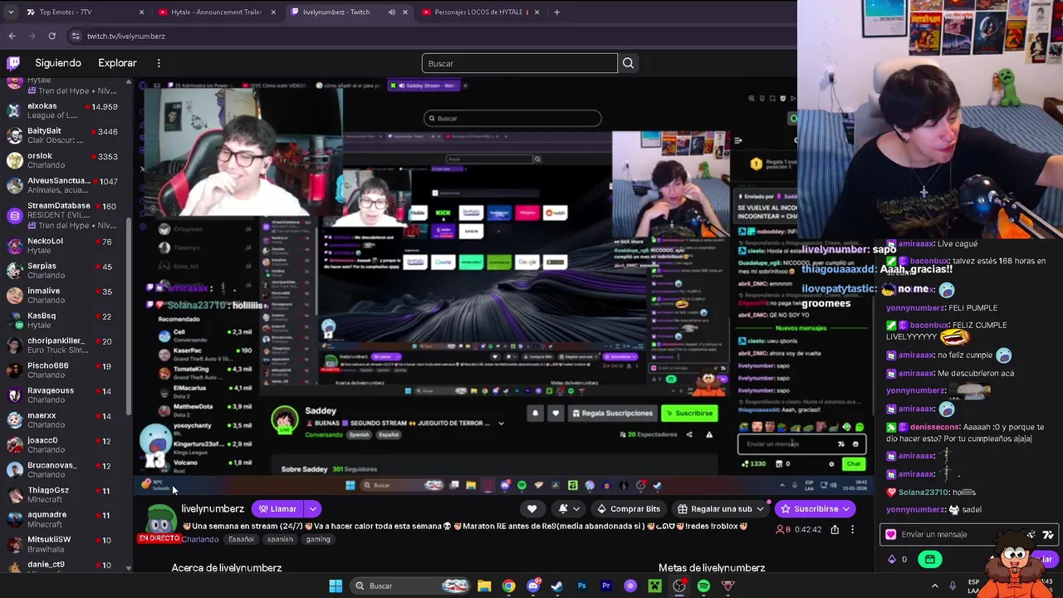The width and height of the screenshot is (1063, 598).
Task: Open Discord from the taskbar
Action: click(x=533, y=586)
